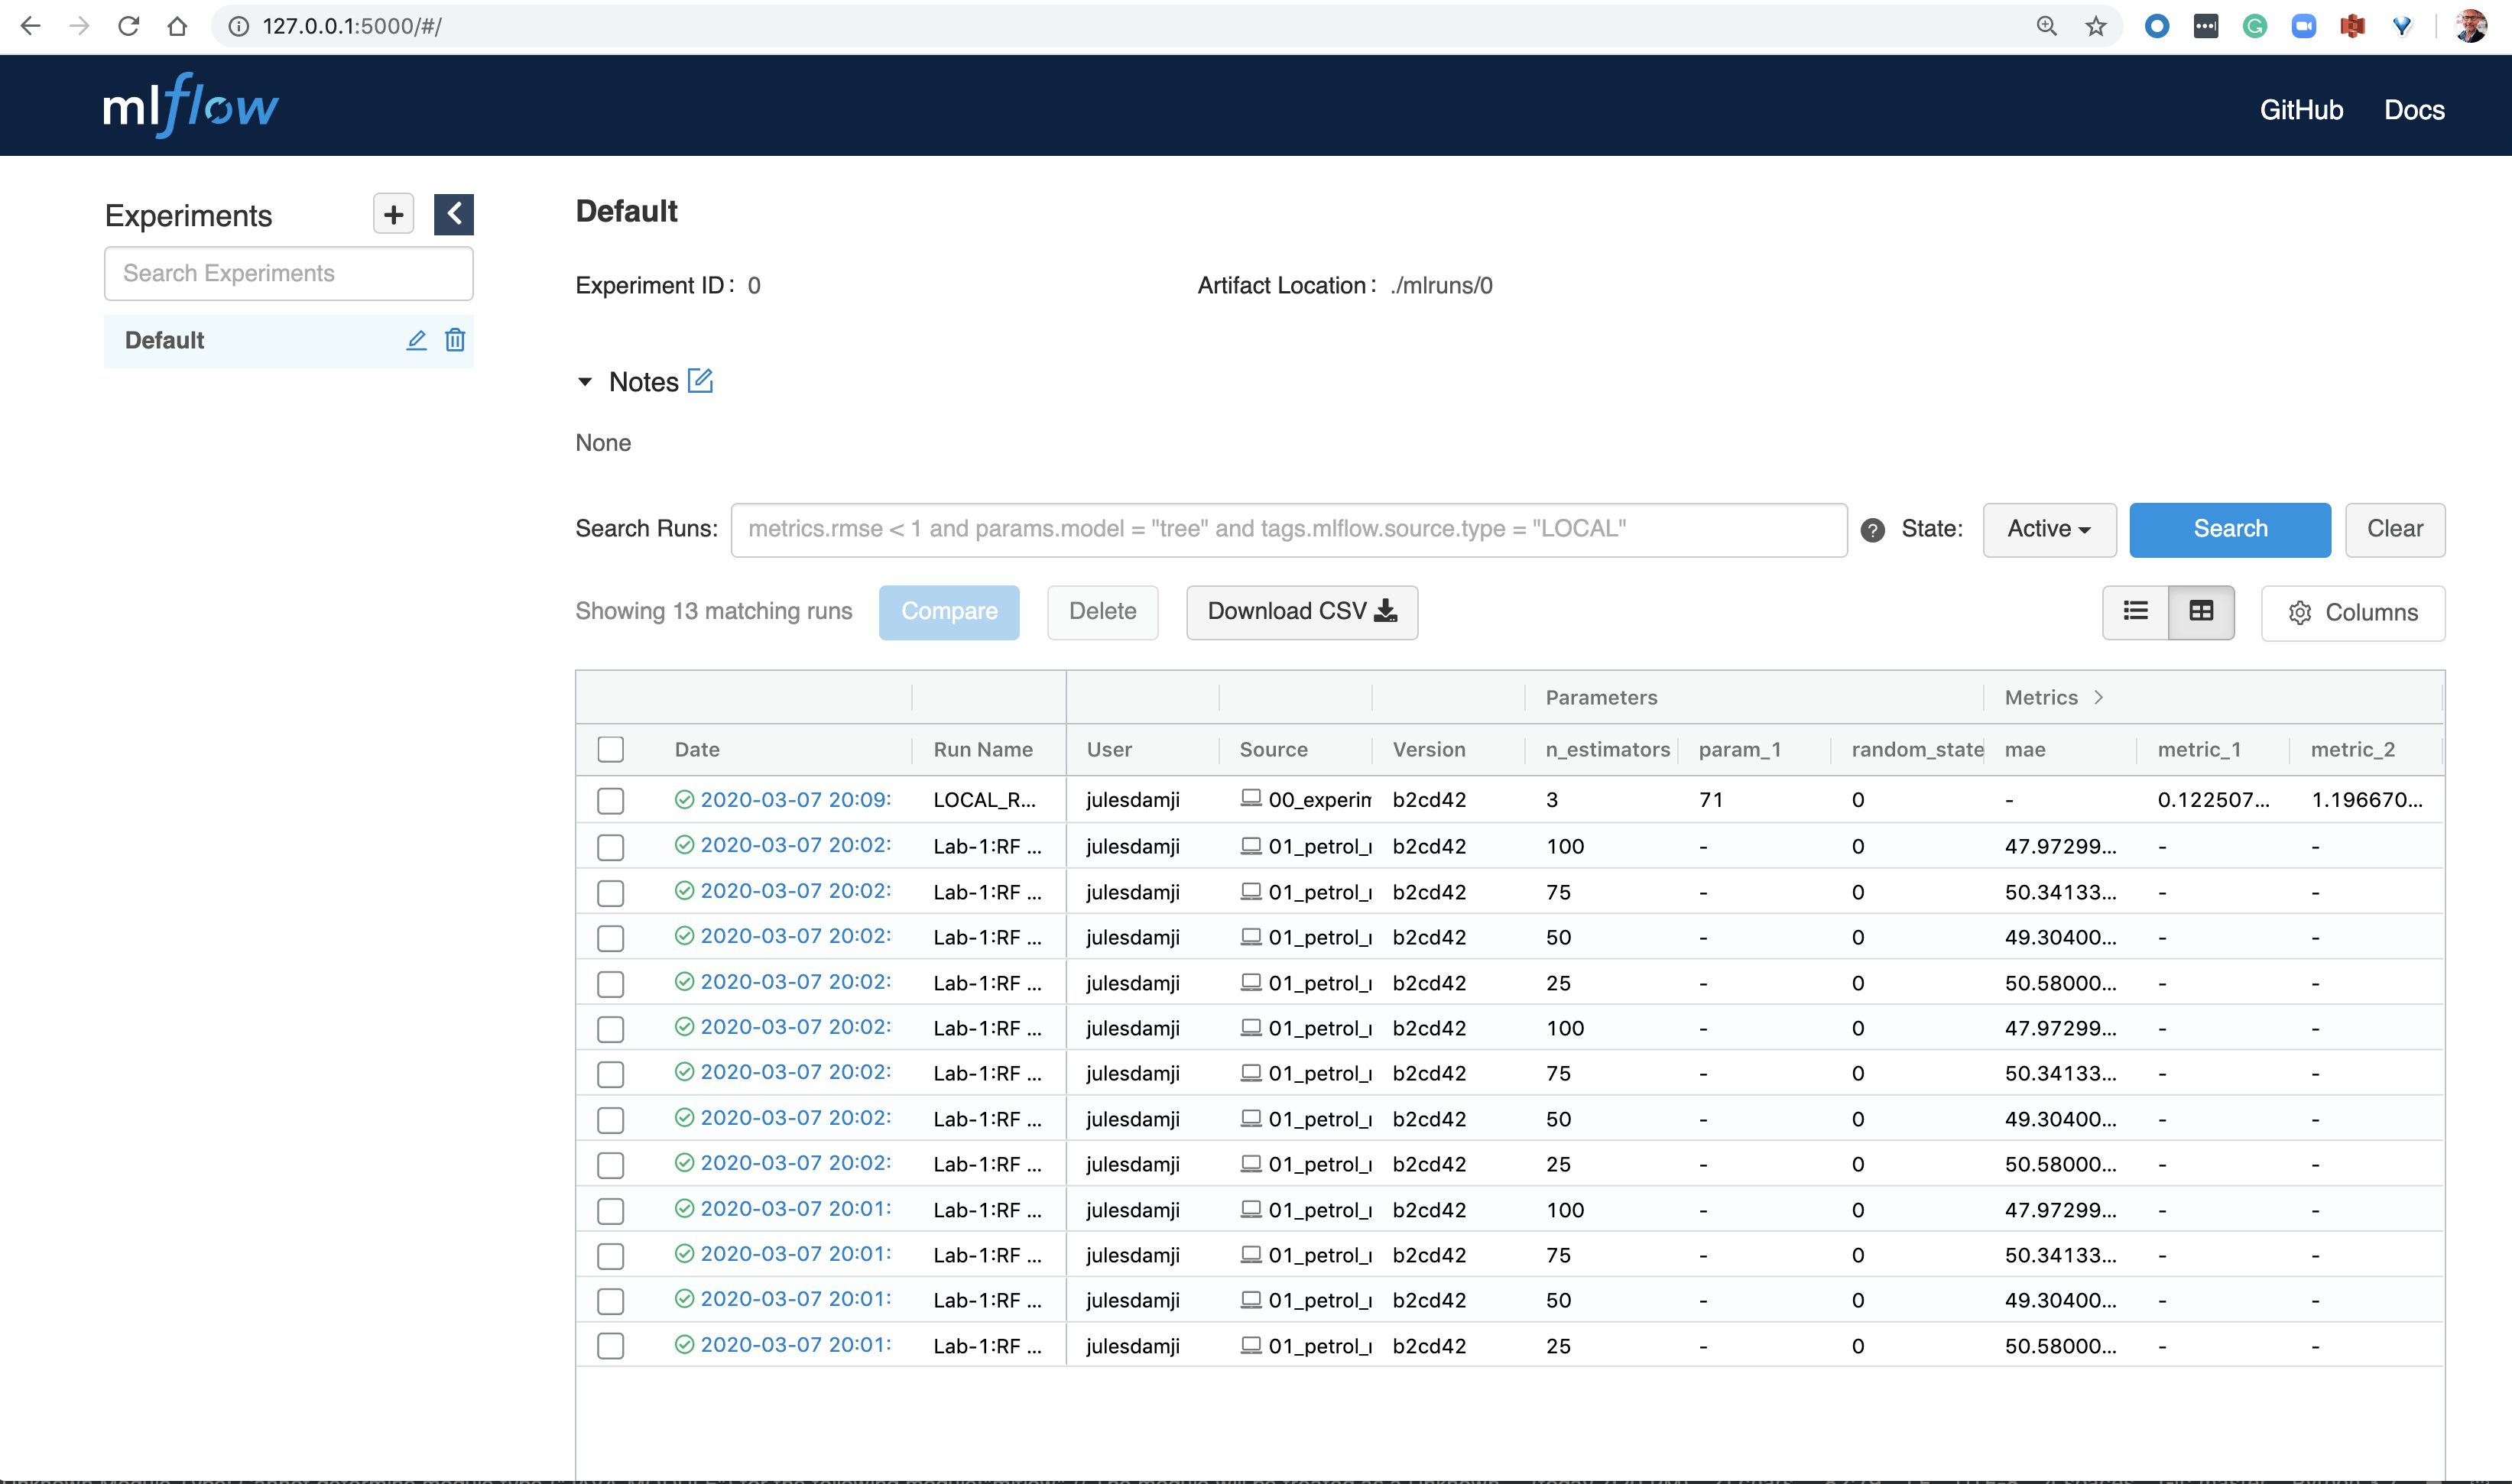
Task: Edit notes using the pencil icon
Action: pyautogui.click(x=700, y=381)
